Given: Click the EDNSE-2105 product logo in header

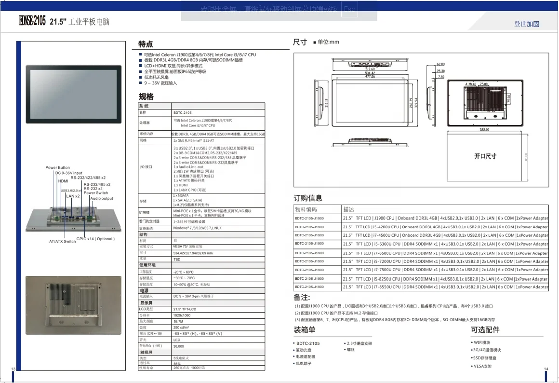Looking at the screenshot, I should 32,21.
